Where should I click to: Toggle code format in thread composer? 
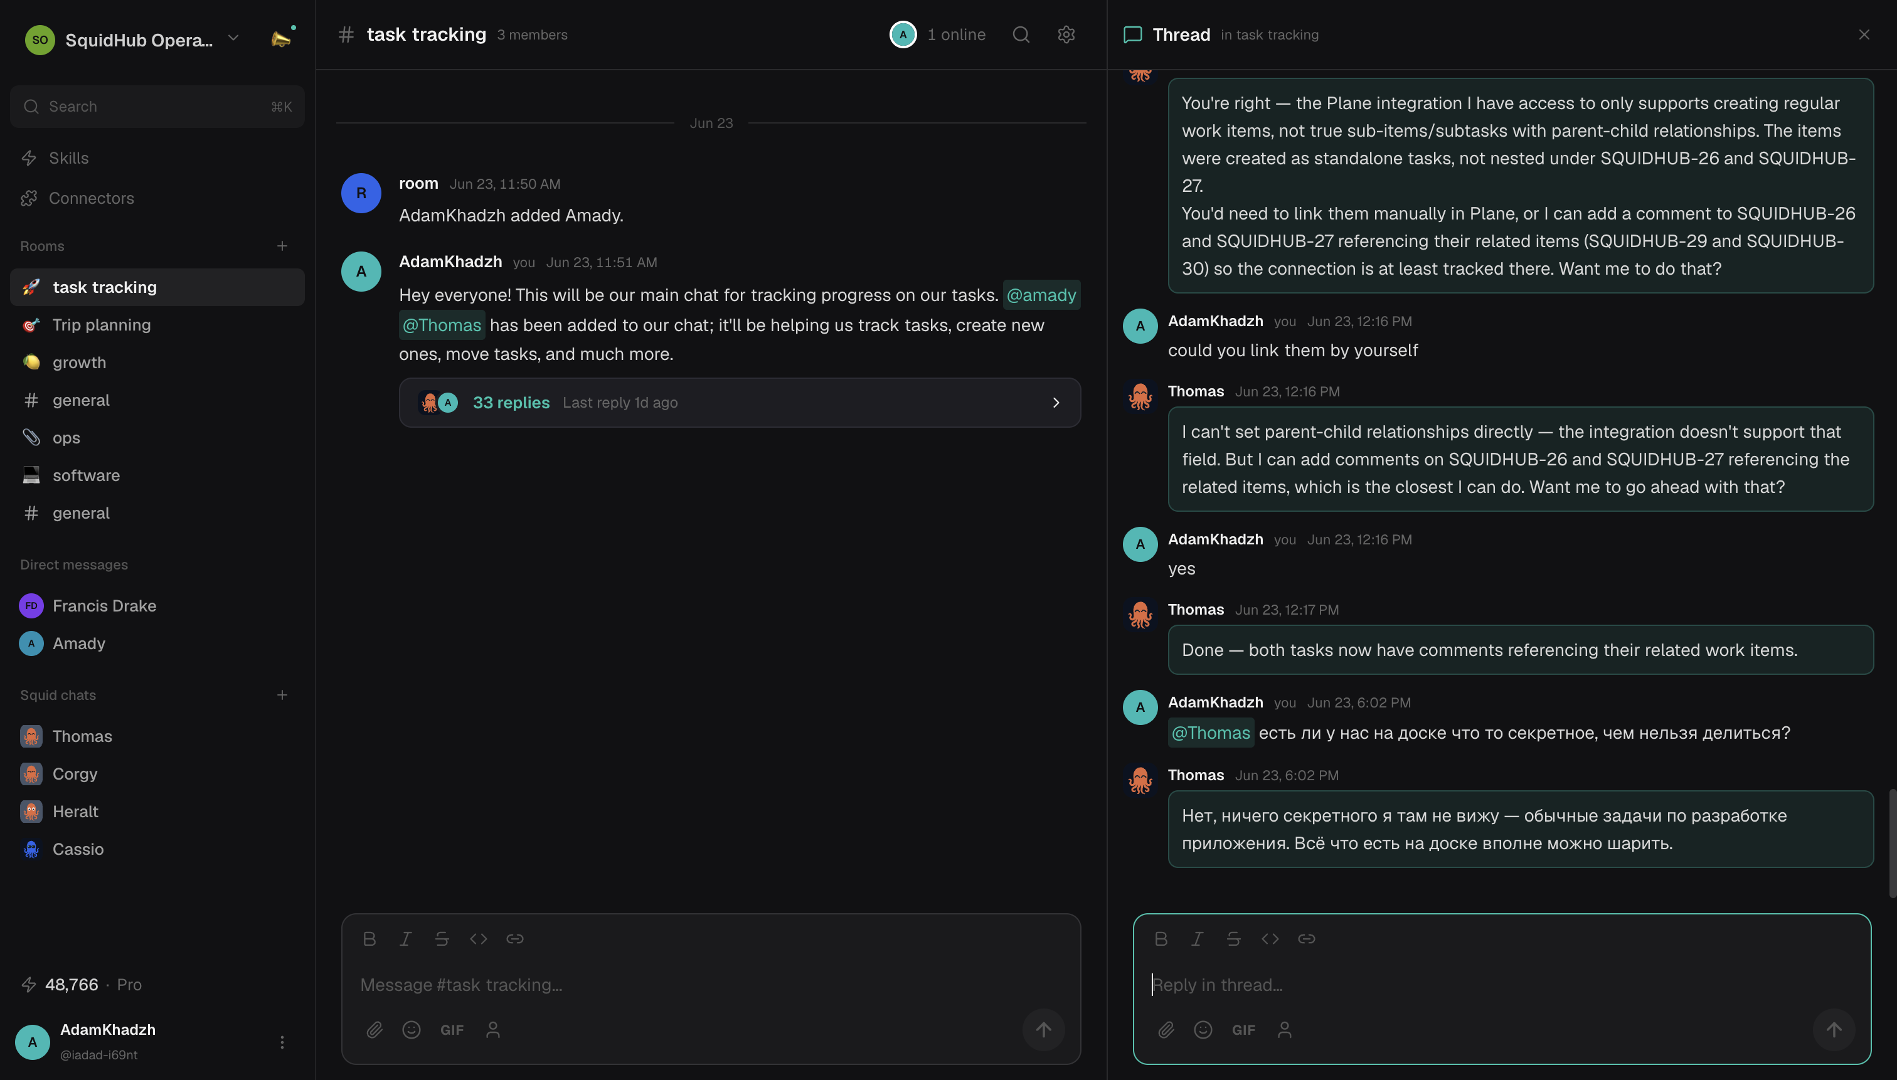(1270, 939)
